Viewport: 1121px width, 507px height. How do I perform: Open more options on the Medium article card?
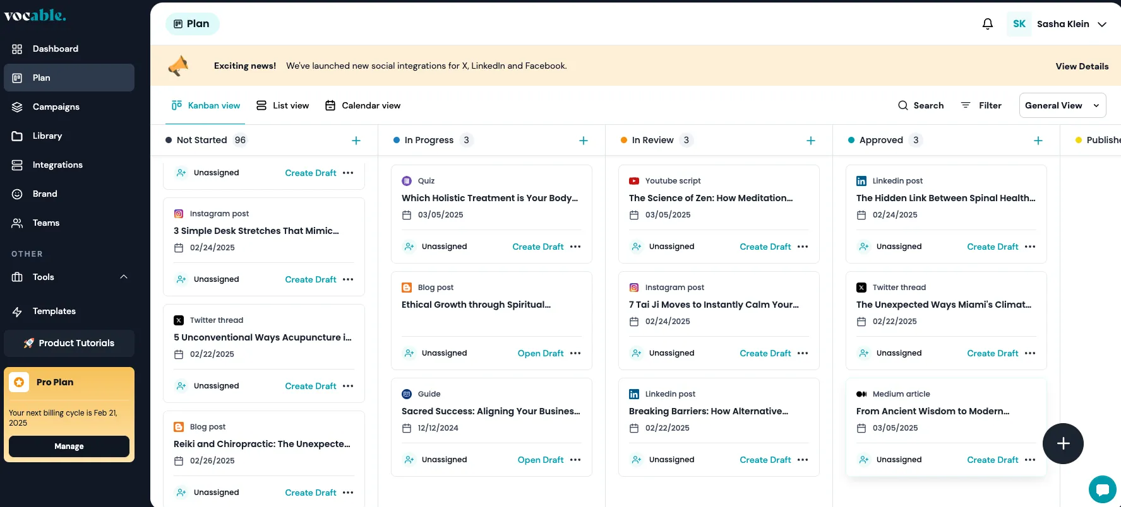coord(1030,460)
